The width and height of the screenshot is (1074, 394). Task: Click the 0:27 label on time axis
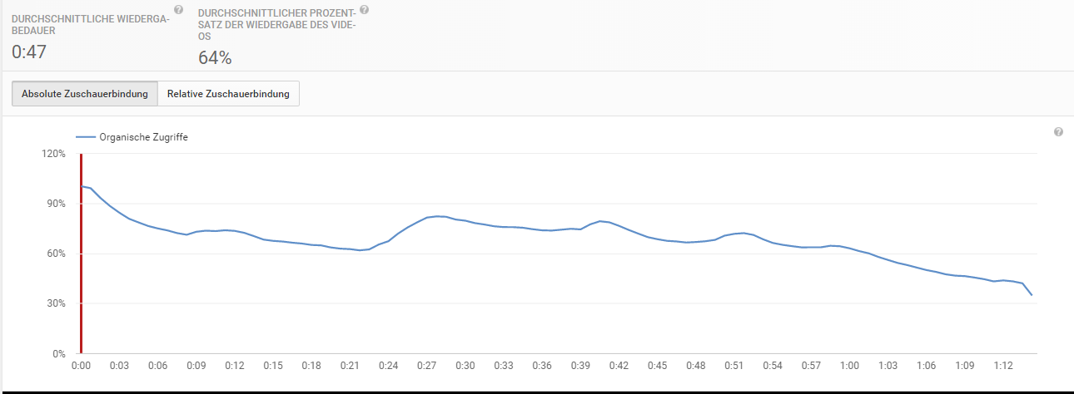click(426, 366)
